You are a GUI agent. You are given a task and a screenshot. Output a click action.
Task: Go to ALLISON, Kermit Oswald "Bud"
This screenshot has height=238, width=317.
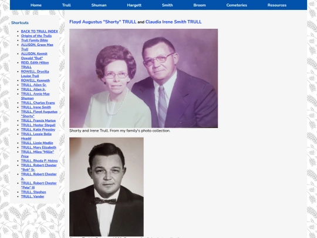click(34, 56)
